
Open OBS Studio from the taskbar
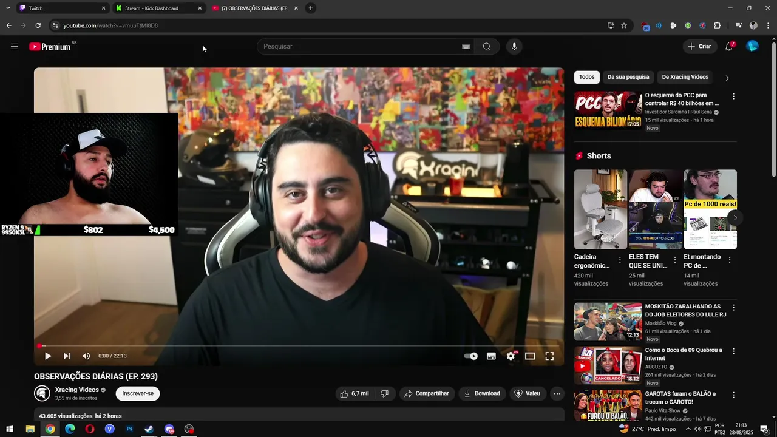click(x=189, y=429)
